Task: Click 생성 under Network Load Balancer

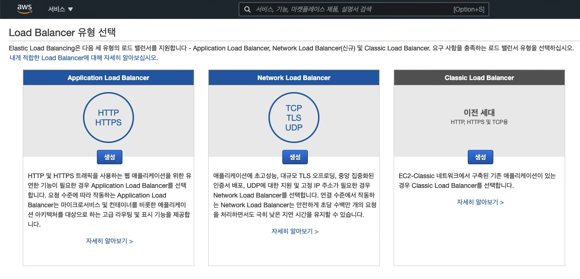Action: point(295,157)
